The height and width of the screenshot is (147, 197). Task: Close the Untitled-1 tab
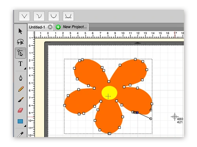coord(50,27)
